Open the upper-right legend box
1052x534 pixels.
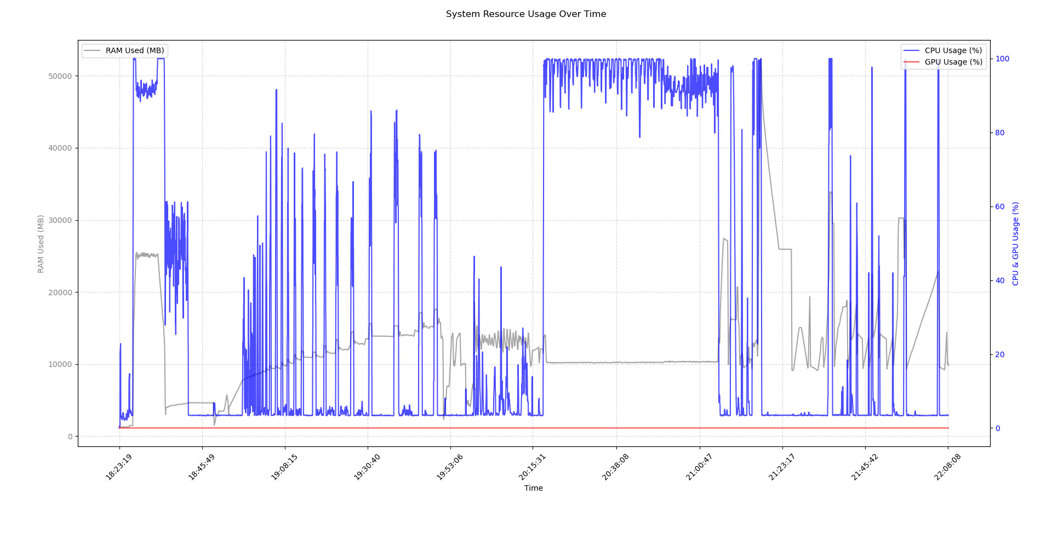[944, 56]
